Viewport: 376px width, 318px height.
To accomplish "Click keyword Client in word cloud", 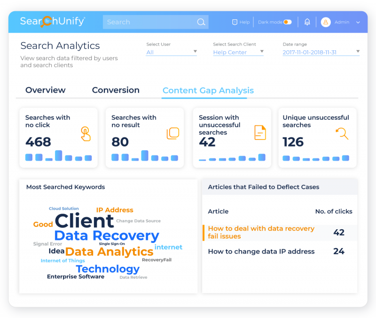I will (x=84, y=221).
